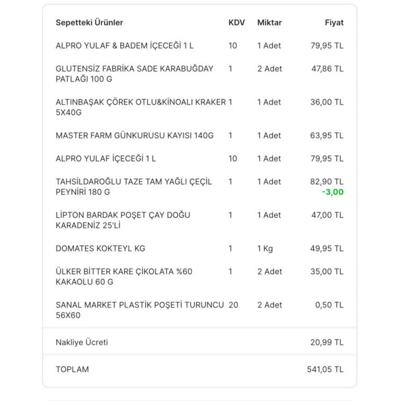The image size is (401, 401).
Task: Click the TOPLAM label
Action: point(72,369)
